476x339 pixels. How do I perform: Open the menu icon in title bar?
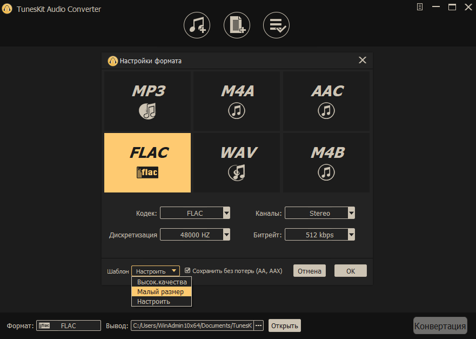(x=420, y=7)
